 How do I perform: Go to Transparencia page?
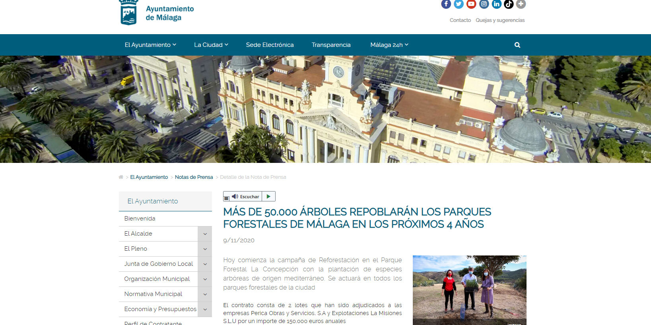tap(331, 45)
